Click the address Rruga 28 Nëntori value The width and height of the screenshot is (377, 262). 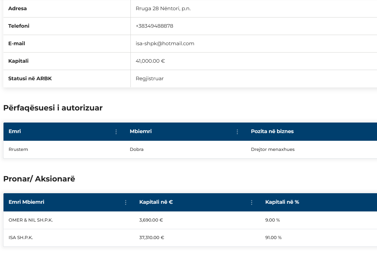click(x=163, y=9)
